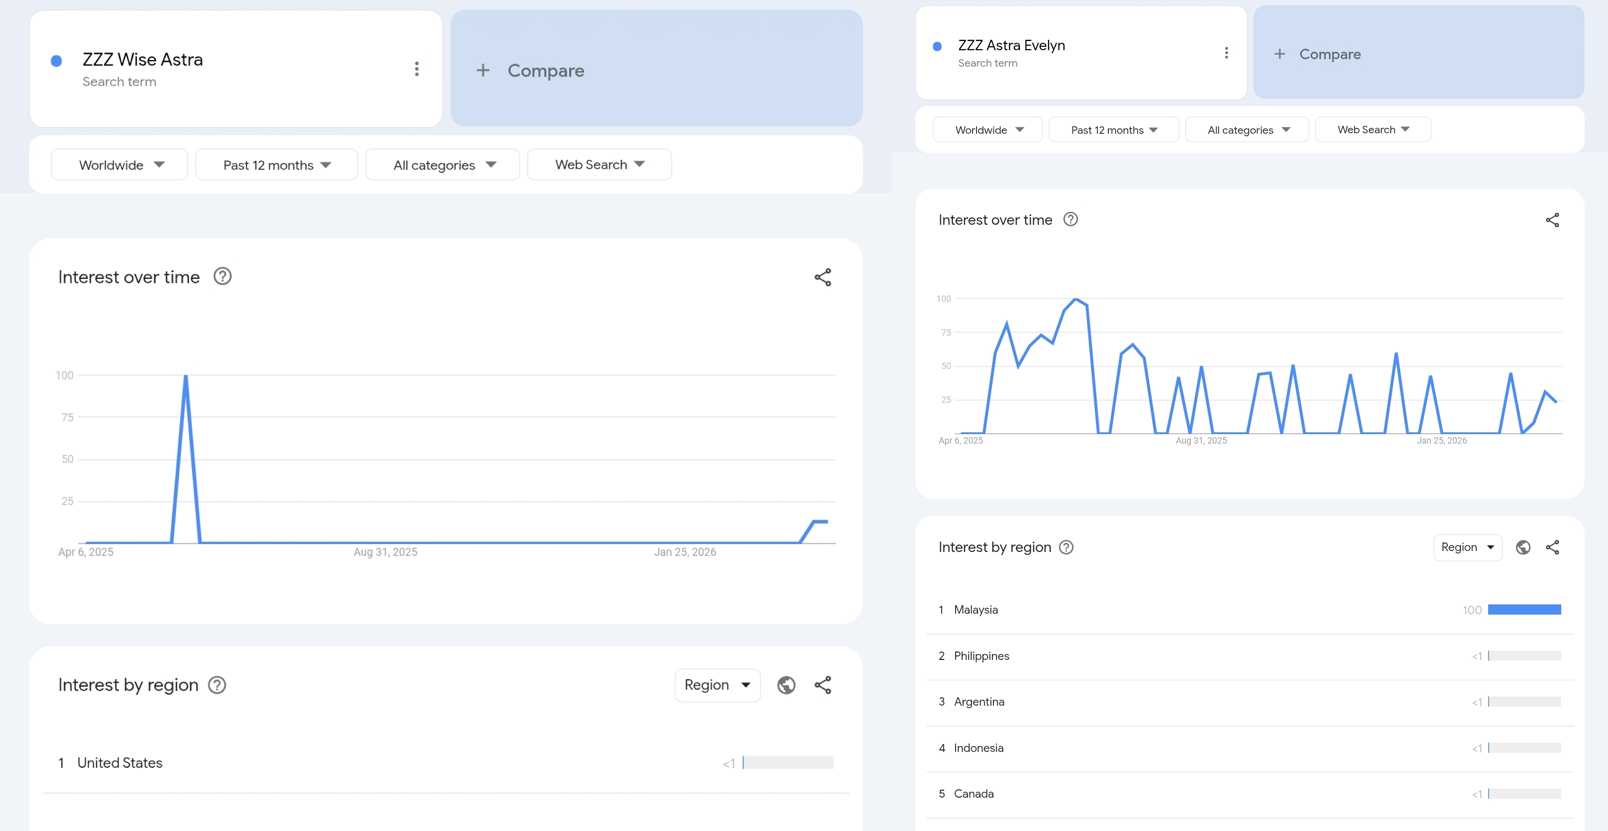Click Compare button next to ZZZ Wise Astra
The image size is (1608, 831).
[656, 70]
